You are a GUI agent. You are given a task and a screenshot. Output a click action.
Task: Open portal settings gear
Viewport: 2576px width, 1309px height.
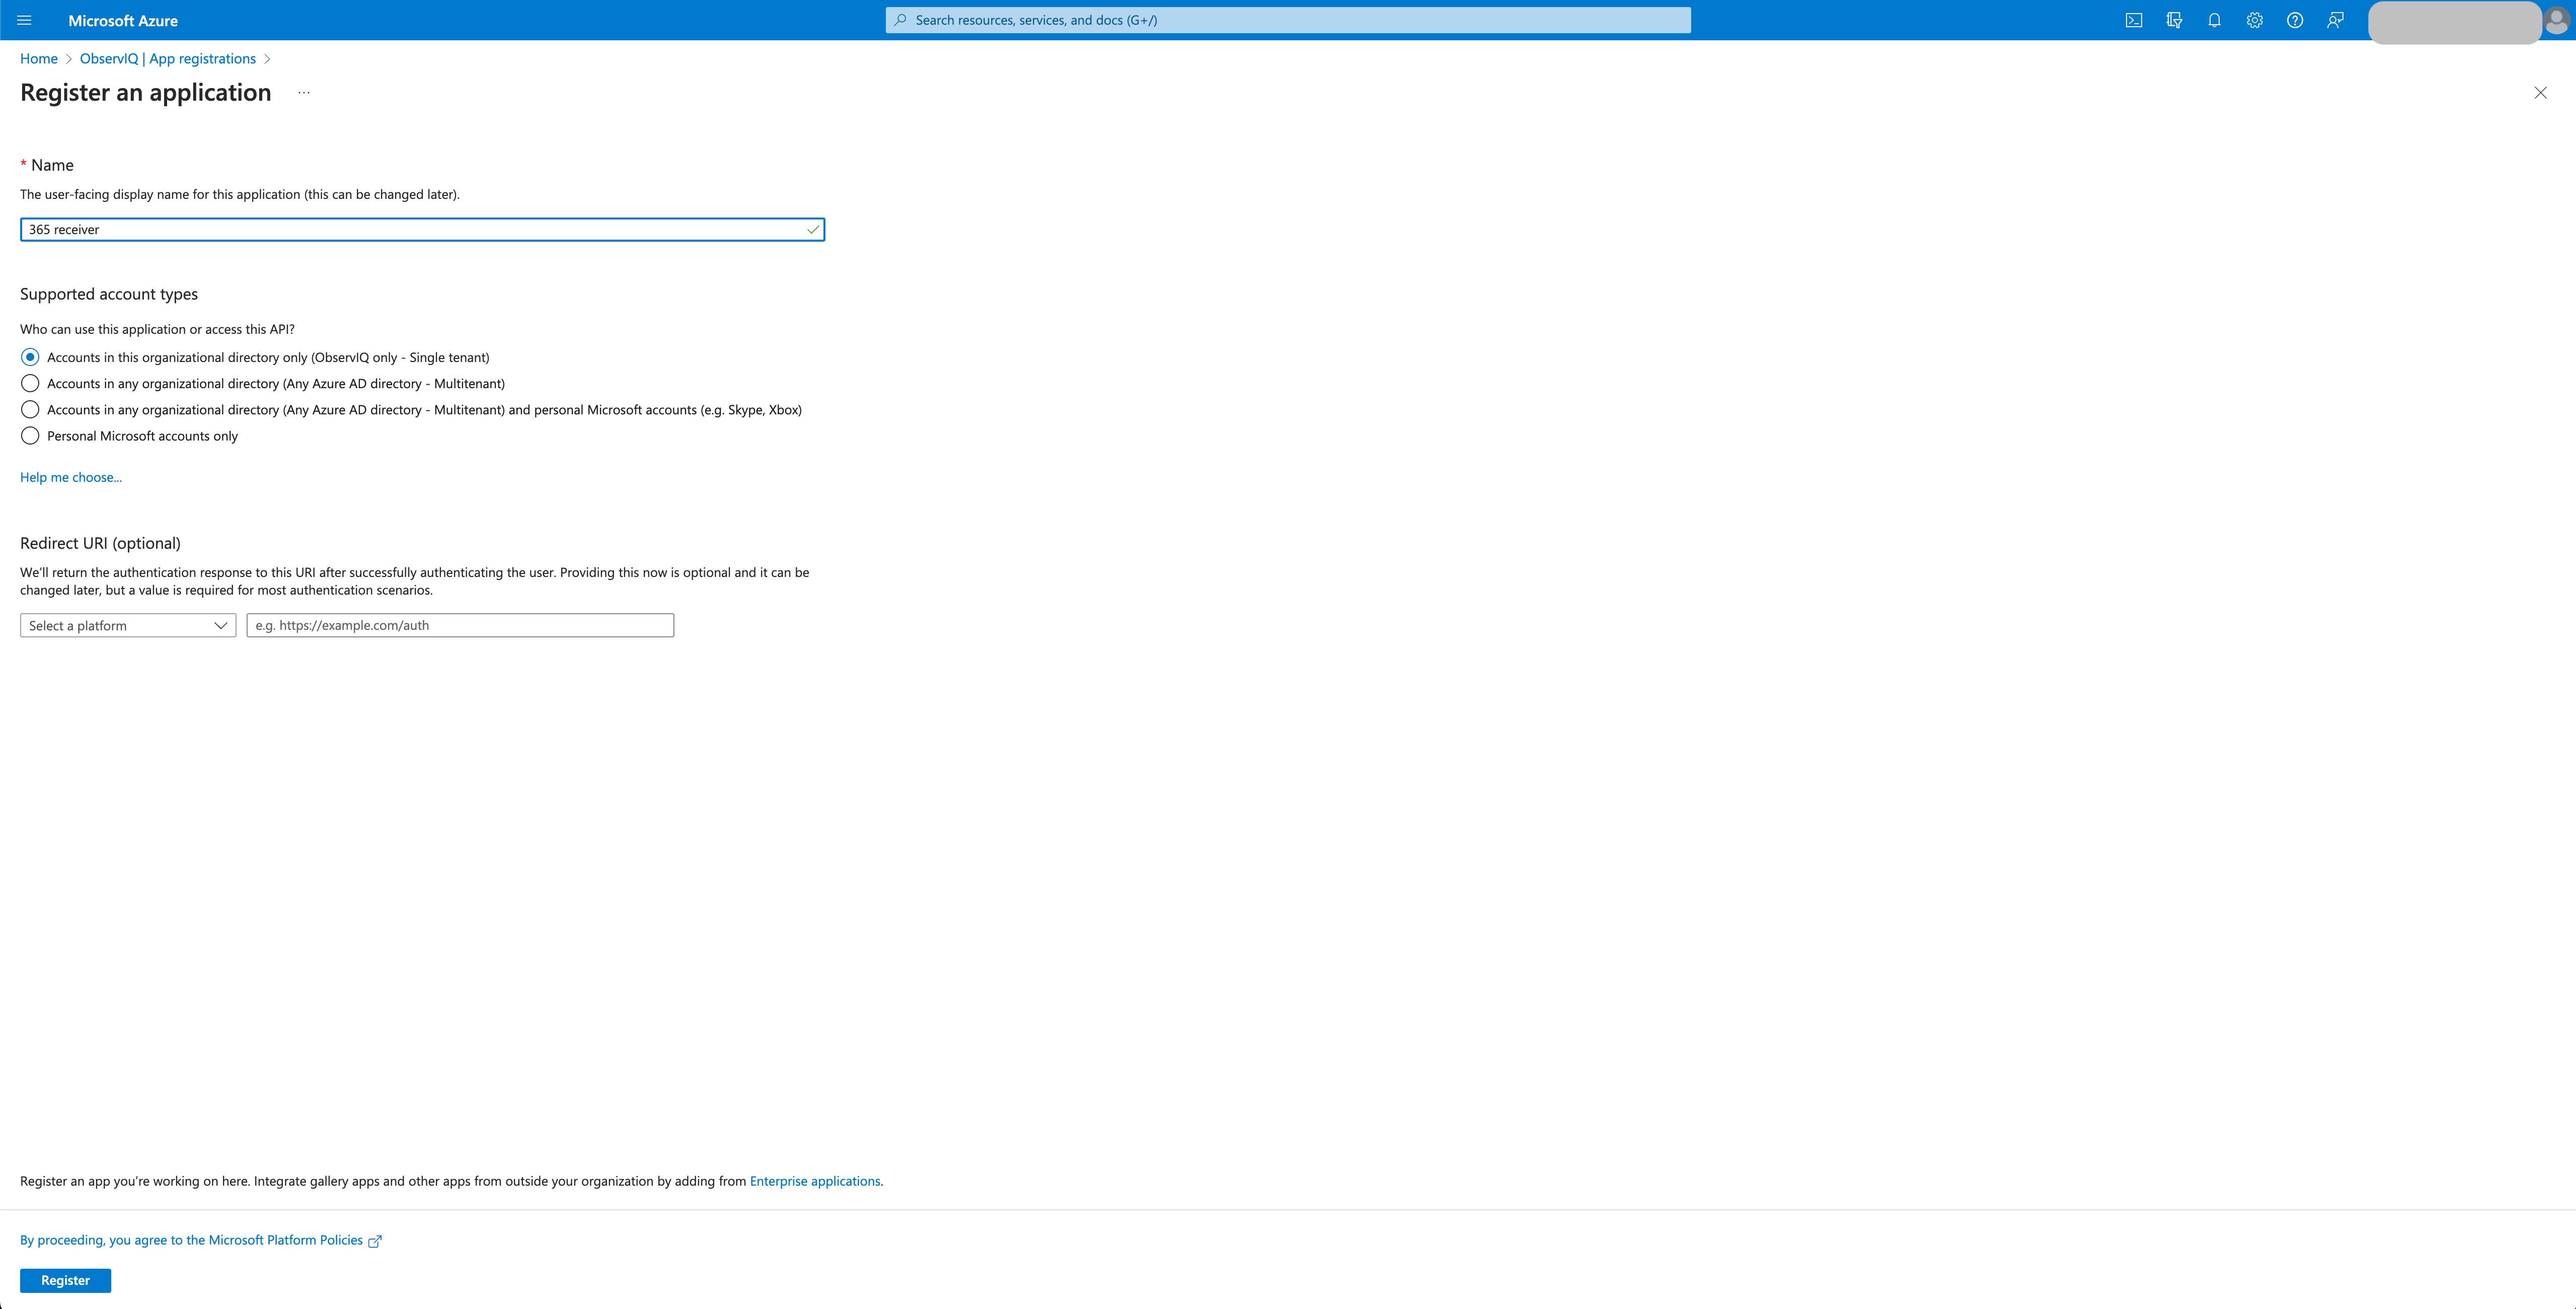[2254, 20]
